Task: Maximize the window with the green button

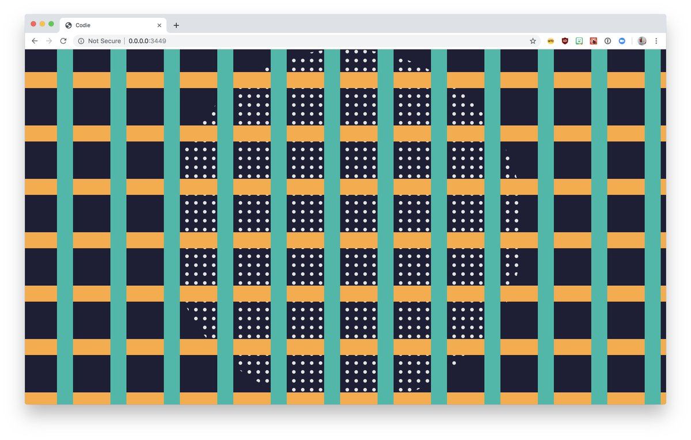Action: (51, 24)
